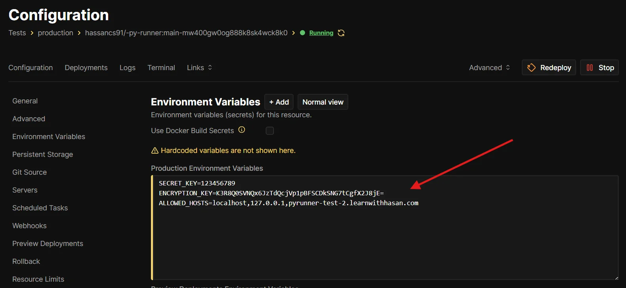This screenshot has width=626, height=288.
Task: Switch to the Deployments tab
Action: point(86,68)
